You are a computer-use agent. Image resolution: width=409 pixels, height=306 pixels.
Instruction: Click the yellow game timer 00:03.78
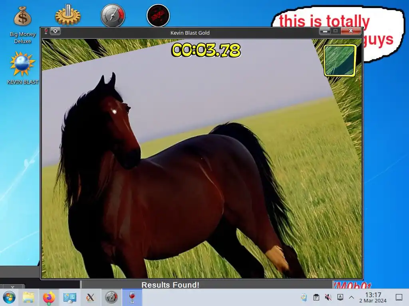click(x=206, y=50)
